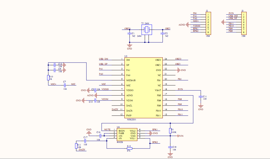Click the AGND symbol next to connector J2
270x159 pixels.
point(186,25)
